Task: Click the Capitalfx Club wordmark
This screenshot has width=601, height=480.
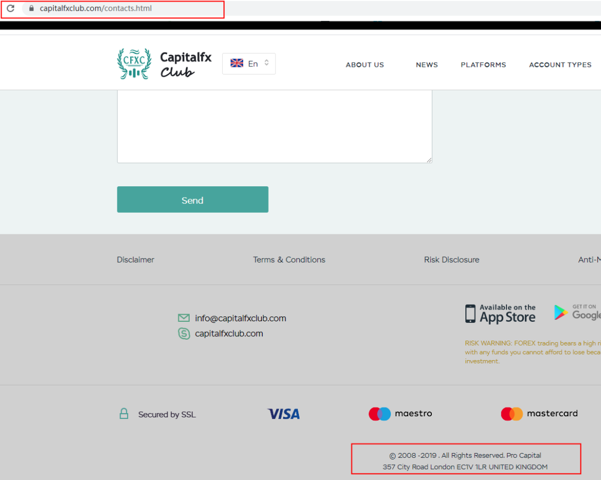Action: point(185,64)
